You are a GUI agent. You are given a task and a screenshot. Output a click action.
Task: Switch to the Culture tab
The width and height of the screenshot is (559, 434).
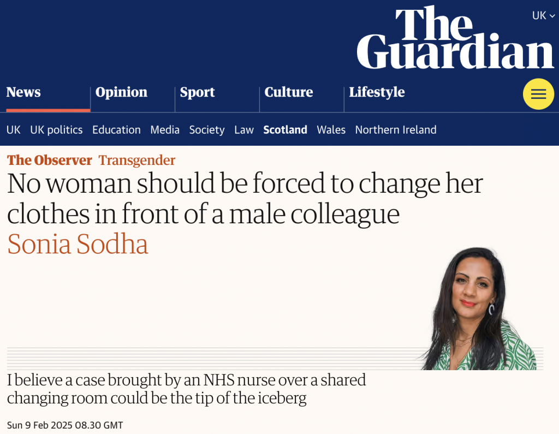coord(288,92)
